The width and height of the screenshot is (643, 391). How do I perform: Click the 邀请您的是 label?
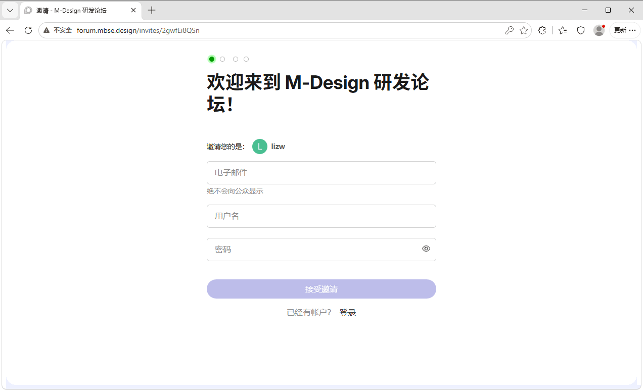click(x=226, y=146)
